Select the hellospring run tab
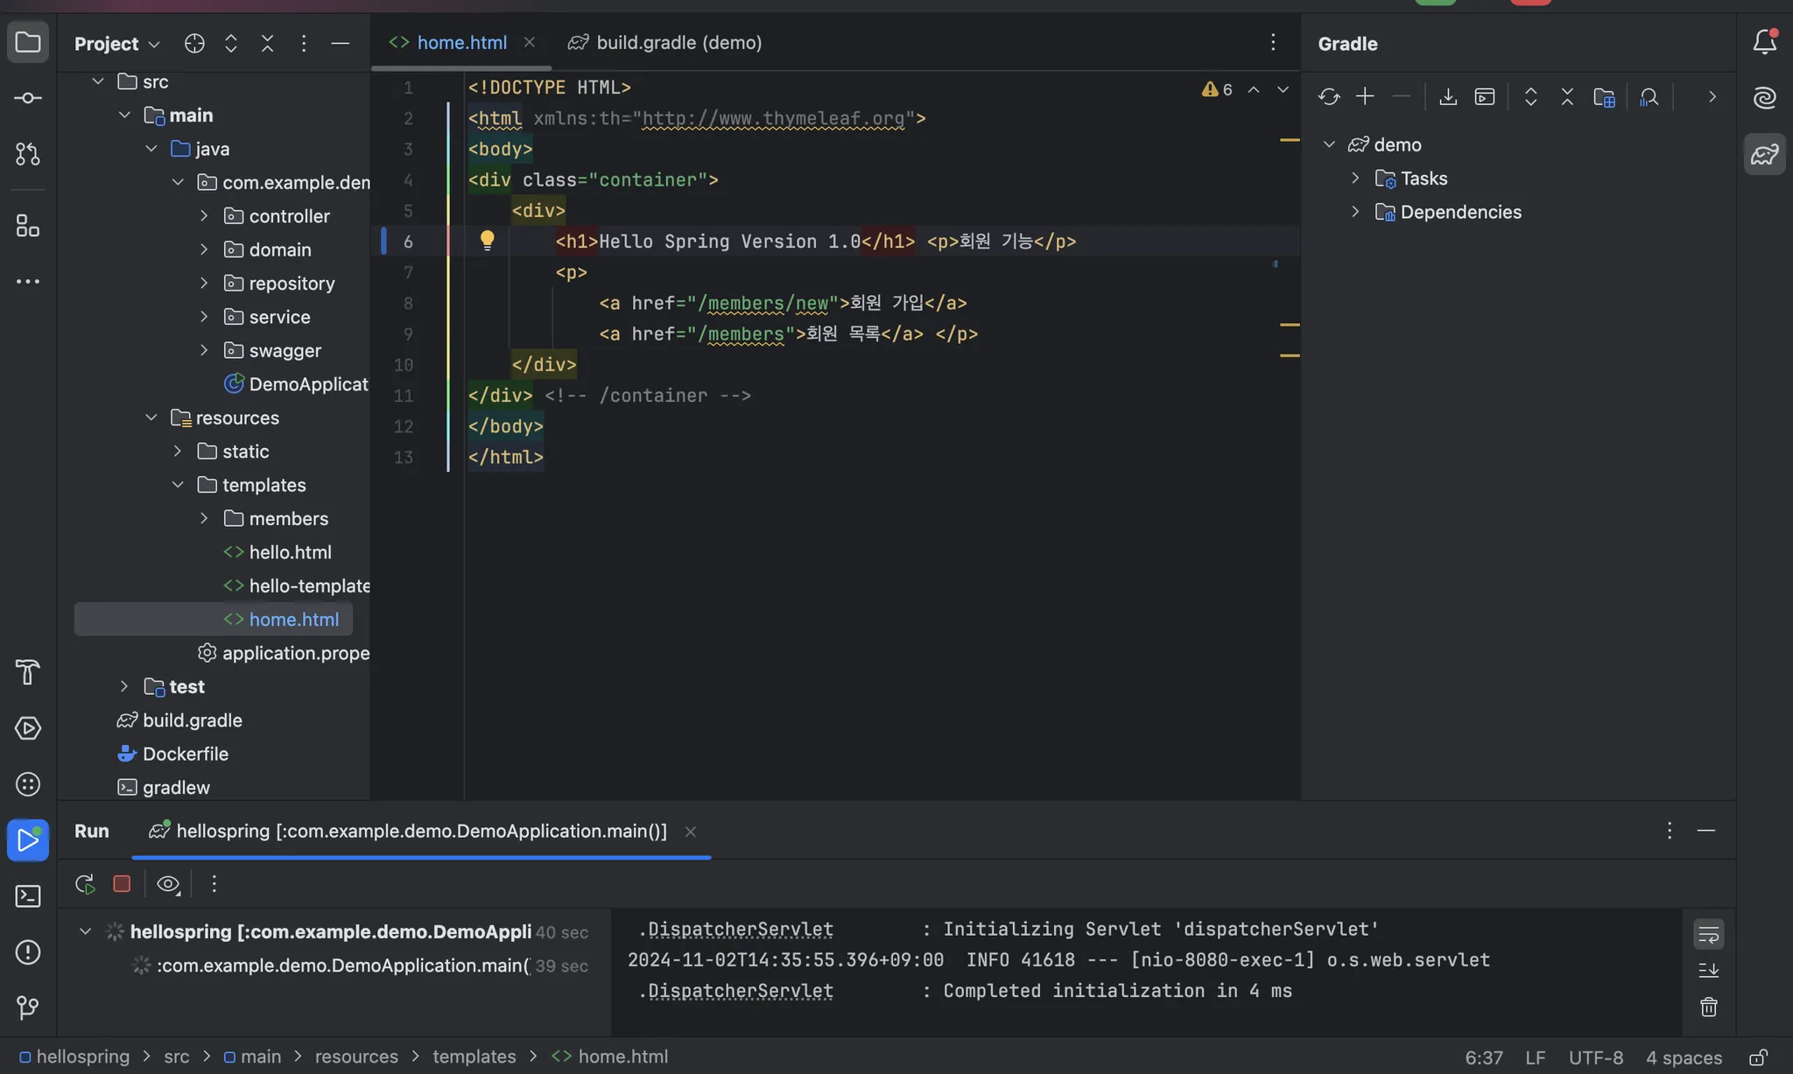Viewport: 1793px width, 1074px height. click(420, 831)
